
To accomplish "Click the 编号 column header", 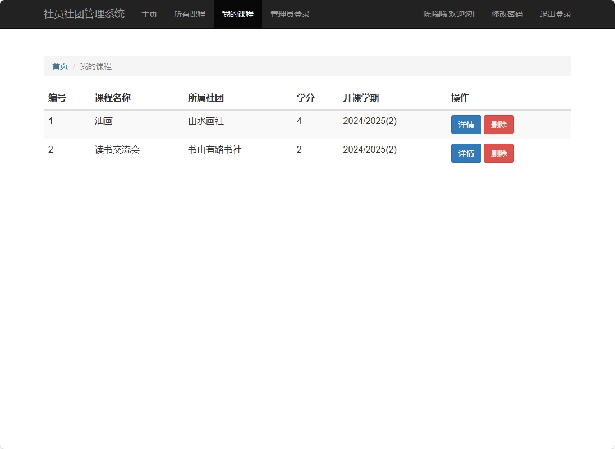I will click(56, 98).
